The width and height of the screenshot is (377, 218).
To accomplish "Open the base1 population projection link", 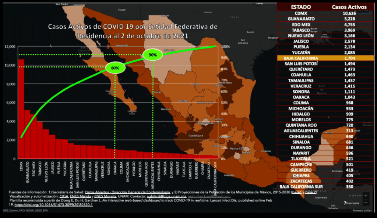I will coord(296,192).
